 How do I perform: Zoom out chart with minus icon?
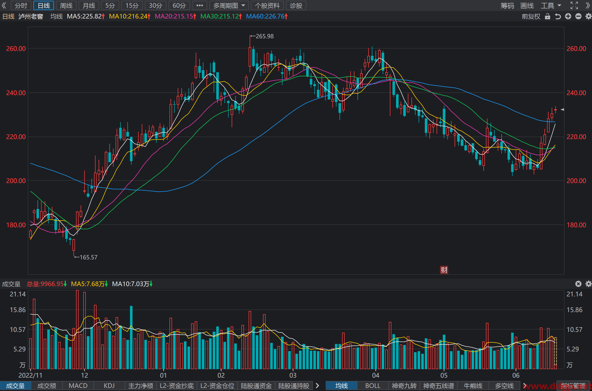pyautogui.click(x=578, y=16)
